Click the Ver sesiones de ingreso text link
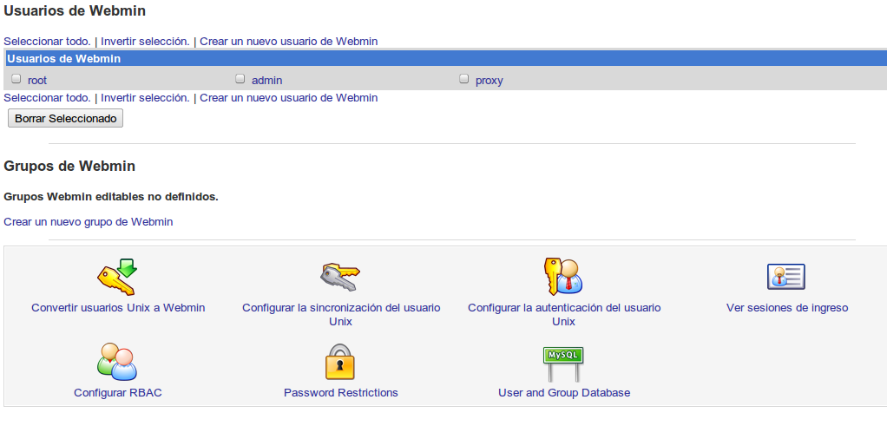 pyautogui.click(x=786, y=308)
